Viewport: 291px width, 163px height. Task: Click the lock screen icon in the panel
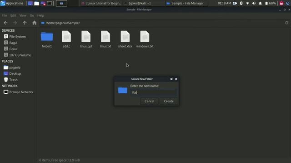pyautogui.click(x=281, y=3)
